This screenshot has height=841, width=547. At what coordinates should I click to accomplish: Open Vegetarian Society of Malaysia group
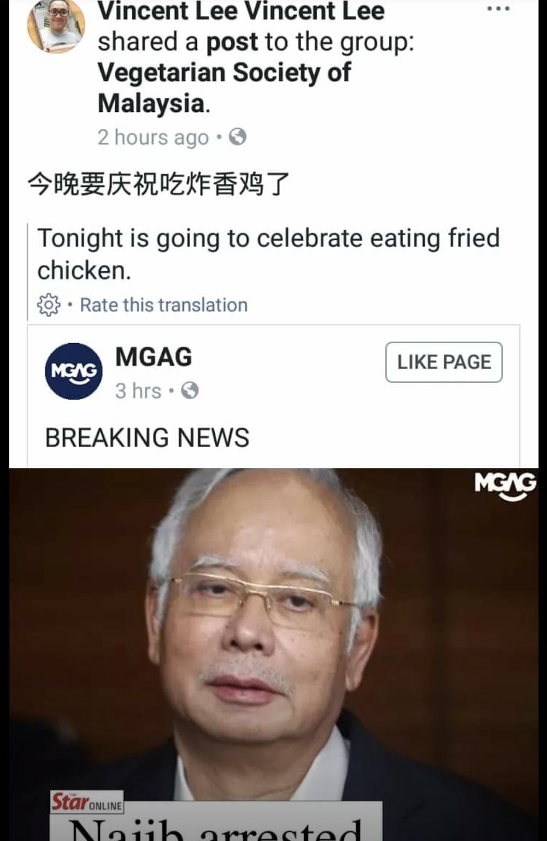click(x=224, y=87)
